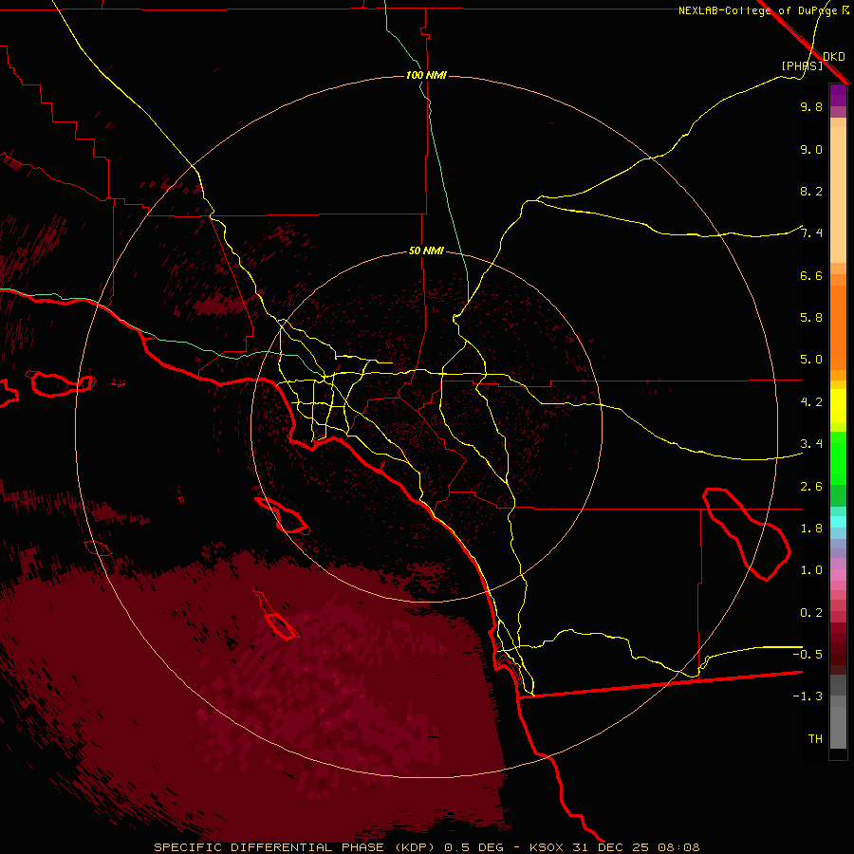Click the red-outlined lake at the right
Screen dimensions: 854x854
pyautogui.click(x=747, y=531)
